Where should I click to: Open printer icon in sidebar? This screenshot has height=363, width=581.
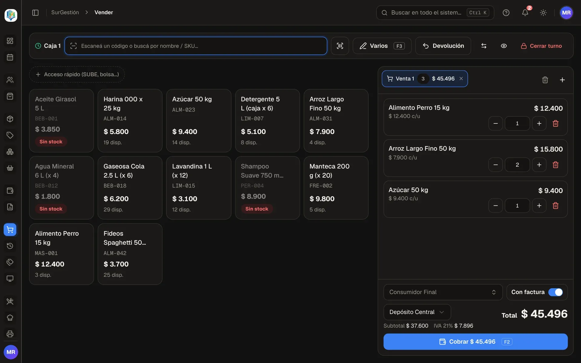[x=10, y=334]
